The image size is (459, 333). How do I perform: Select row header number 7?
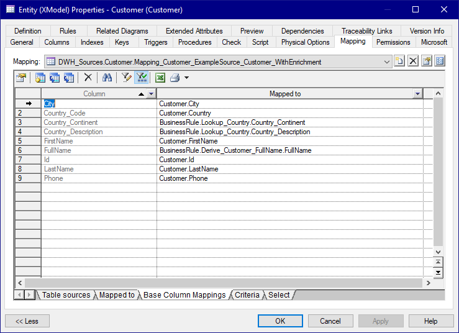click(28, 160)
